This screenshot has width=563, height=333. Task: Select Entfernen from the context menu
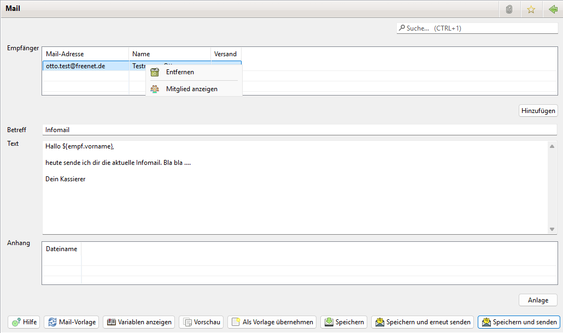[180, 72]
